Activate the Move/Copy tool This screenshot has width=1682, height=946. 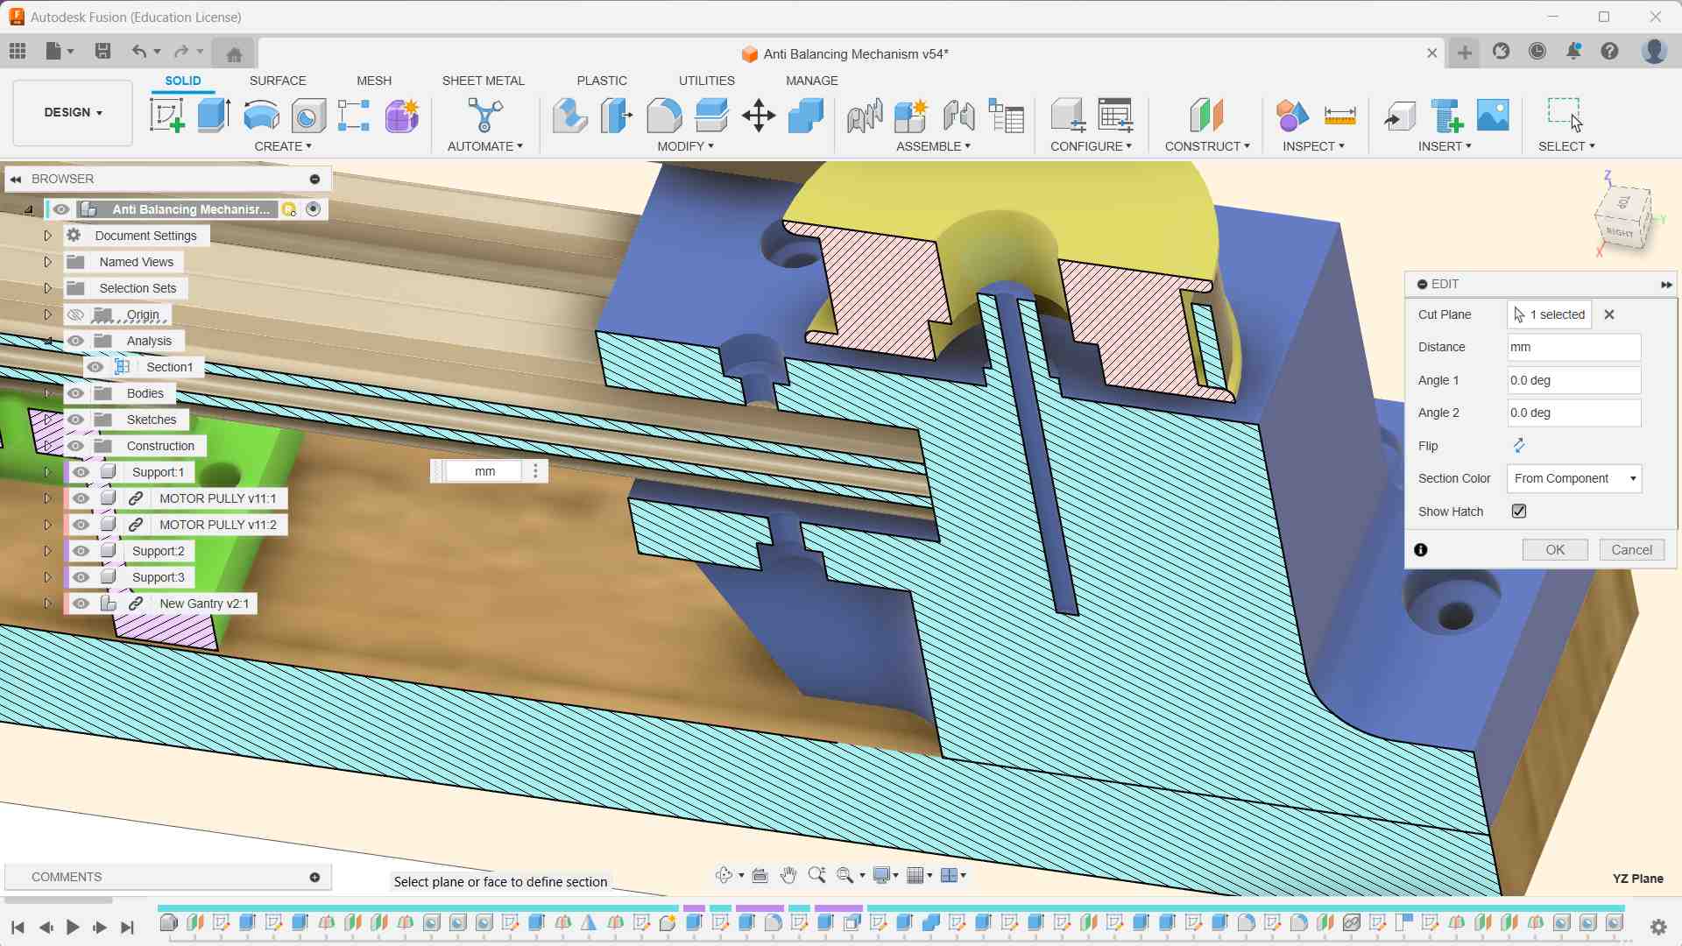758,115
